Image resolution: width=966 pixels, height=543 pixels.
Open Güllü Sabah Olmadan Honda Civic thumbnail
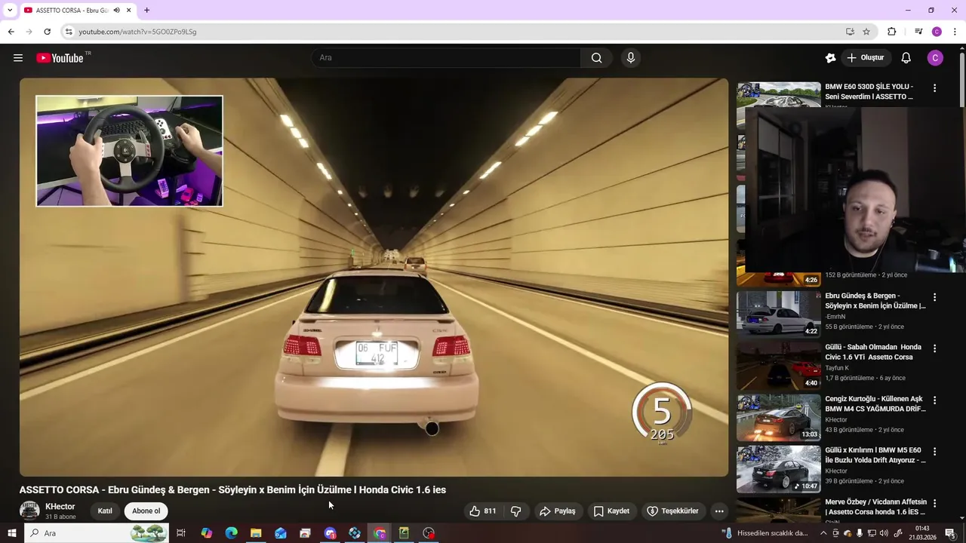coord(778,365)
